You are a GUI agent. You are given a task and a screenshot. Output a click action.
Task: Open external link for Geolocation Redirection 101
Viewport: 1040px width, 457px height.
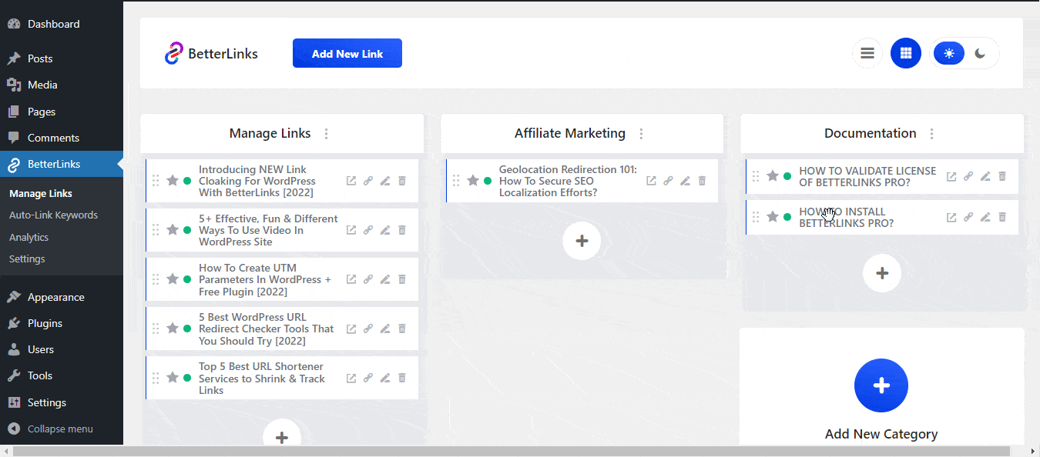[651, 180]
